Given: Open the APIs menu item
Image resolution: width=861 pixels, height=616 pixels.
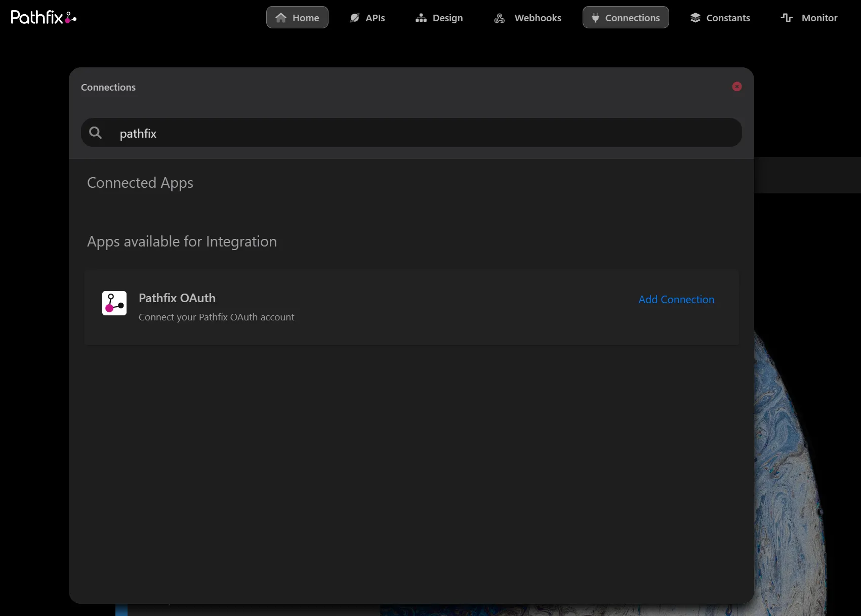Looking at the screenshot, I should coord(367,18).
